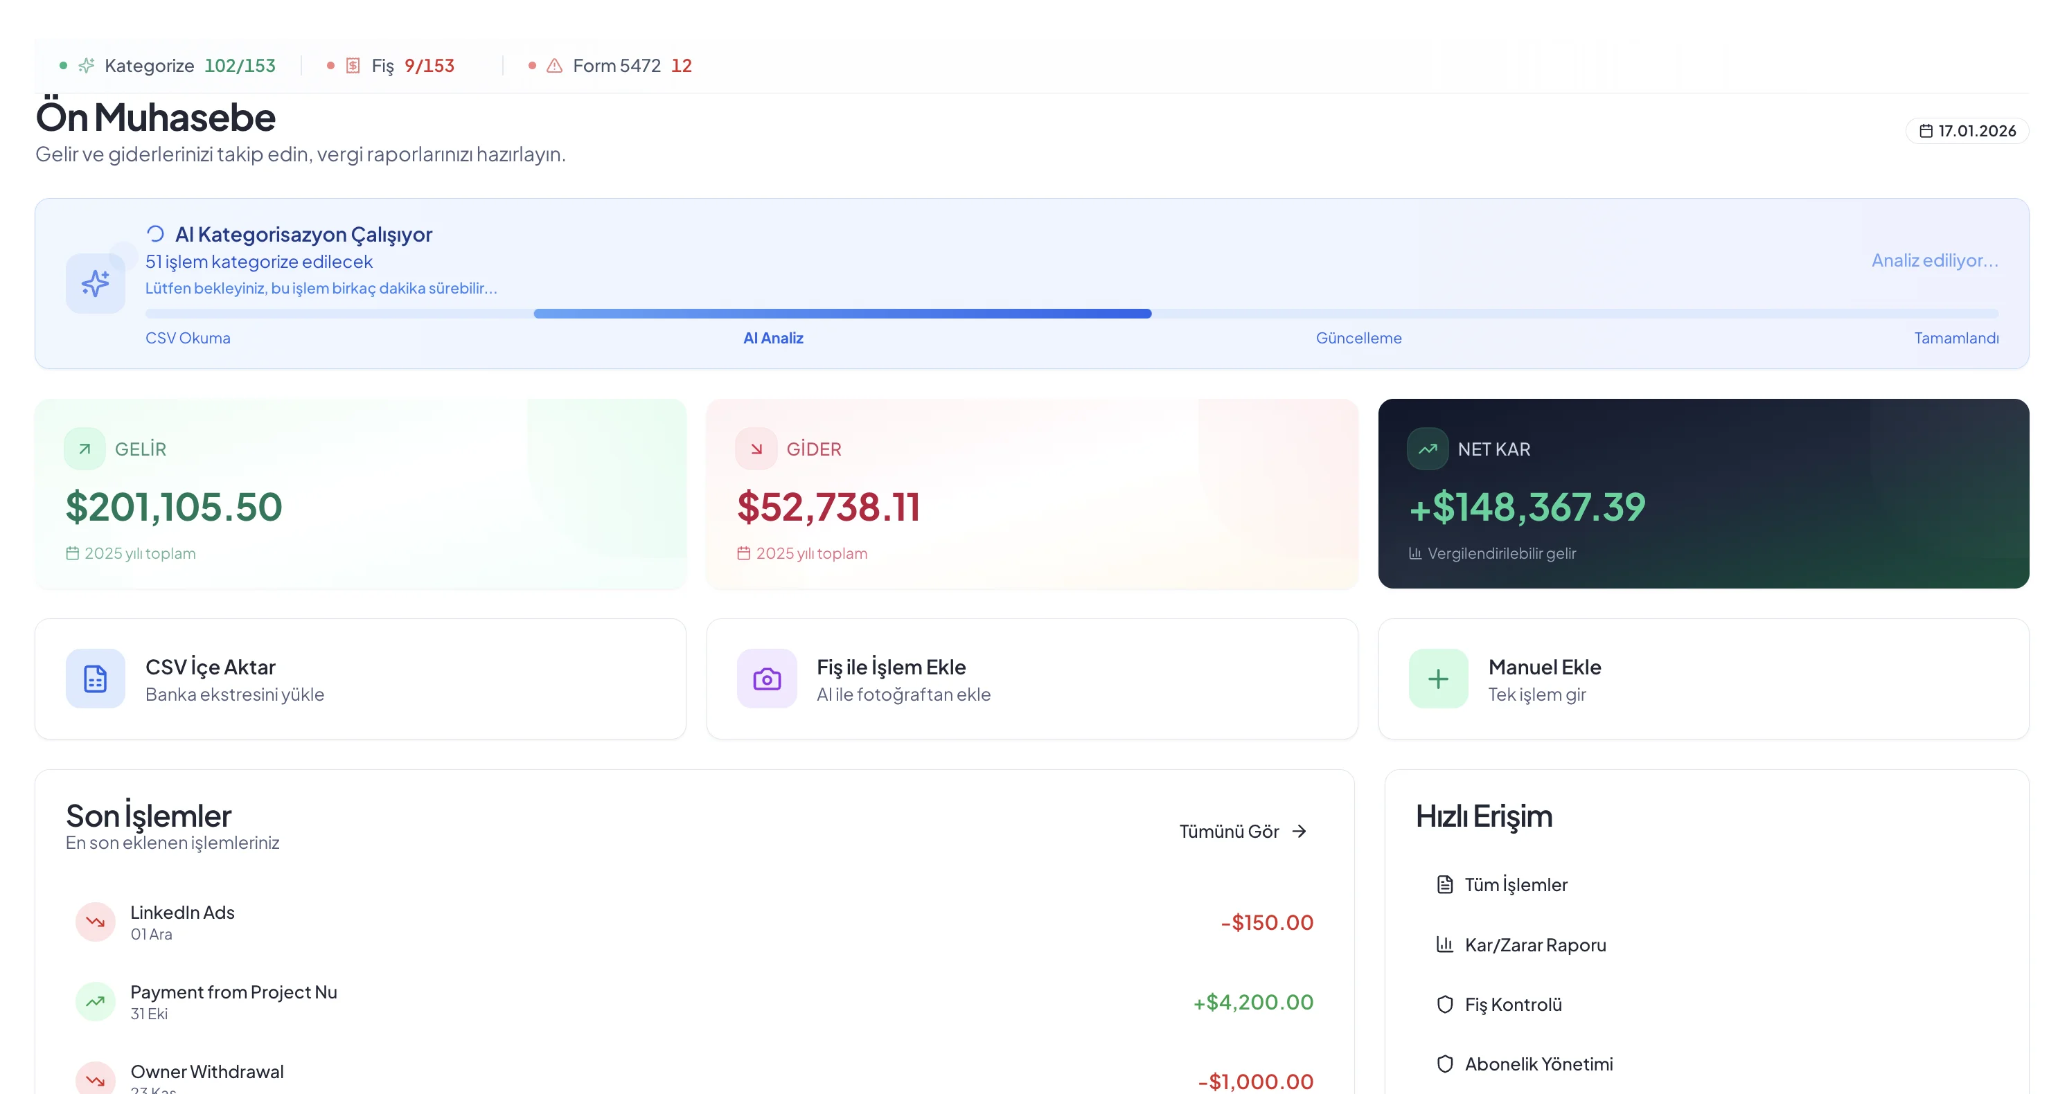Open Kar/Zarar Raporu quick link
The width and height of the screenshot is (2049, 1094).
click(x=1534, y=944)
